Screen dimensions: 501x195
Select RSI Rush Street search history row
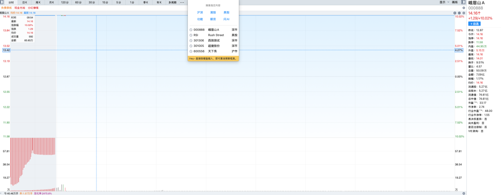[x=213, y=35]
